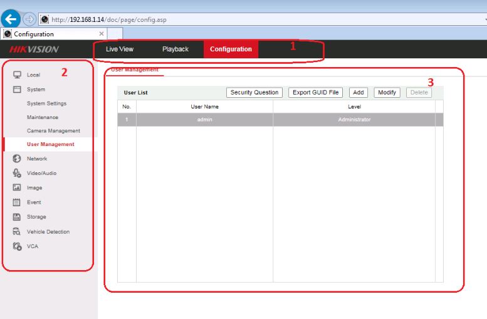This screenshot has height=319, width=487.
Task: Click the System window icon
Action: [x=17, y=90]
